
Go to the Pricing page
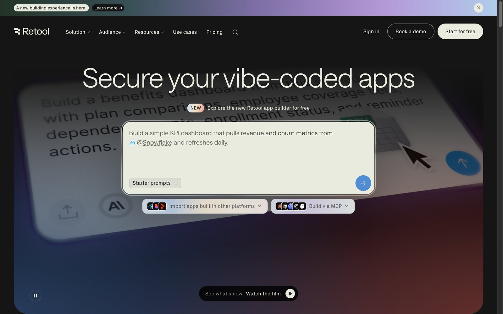point(214,32)
